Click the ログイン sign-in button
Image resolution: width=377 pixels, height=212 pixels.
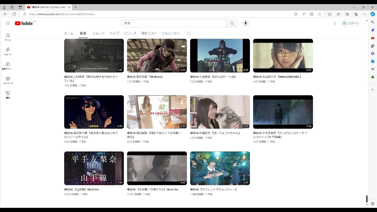(x=351, y=23)
